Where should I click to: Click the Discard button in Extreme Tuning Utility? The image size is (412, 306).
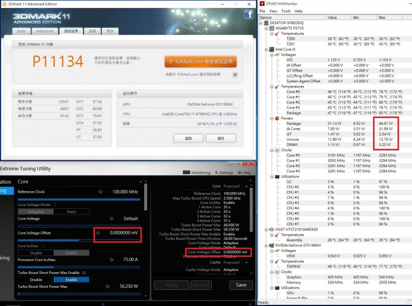tap(201, 285)
